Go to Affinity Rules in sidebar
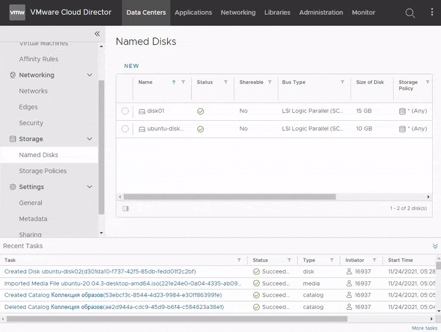Viewport: 441px width, 332px height. (x=39, y=59)
